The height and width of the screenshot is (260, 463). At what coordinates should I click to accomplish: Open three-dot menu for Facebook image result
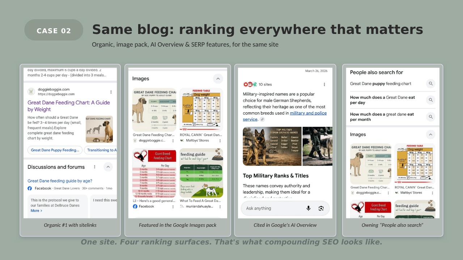(x=173, y=207)
